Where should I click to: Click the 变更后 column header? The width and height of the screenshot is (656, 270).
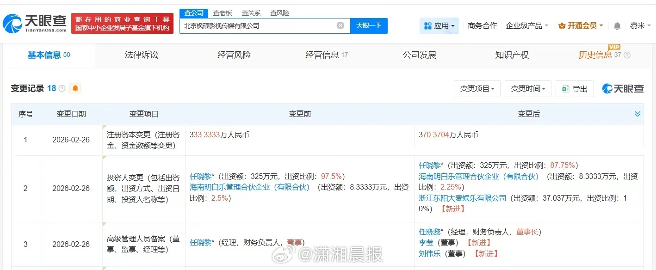529,114
